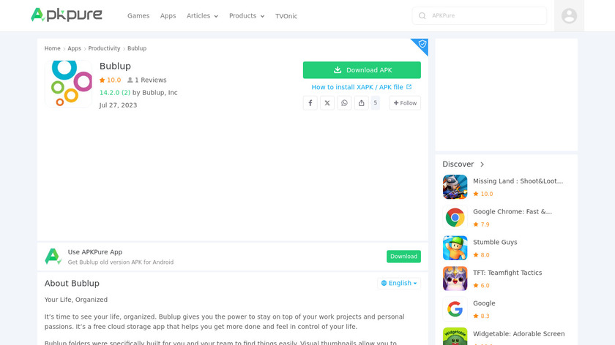Click the banner Download button
615x345 pixels.
coord(403,257)
